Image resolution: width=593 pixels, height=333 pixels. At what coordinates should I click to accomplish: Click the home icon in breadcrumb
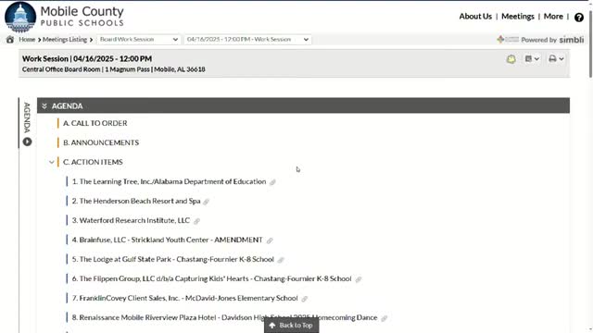coord(10,39)
